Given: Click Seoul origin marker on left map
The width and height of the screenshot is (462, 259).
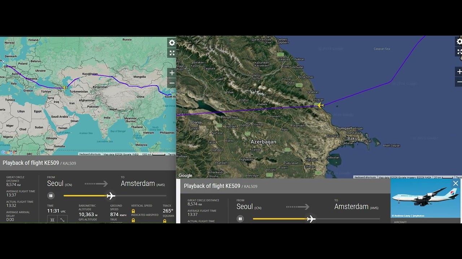Looking at the screenshot, I should [x=172, y=91].
